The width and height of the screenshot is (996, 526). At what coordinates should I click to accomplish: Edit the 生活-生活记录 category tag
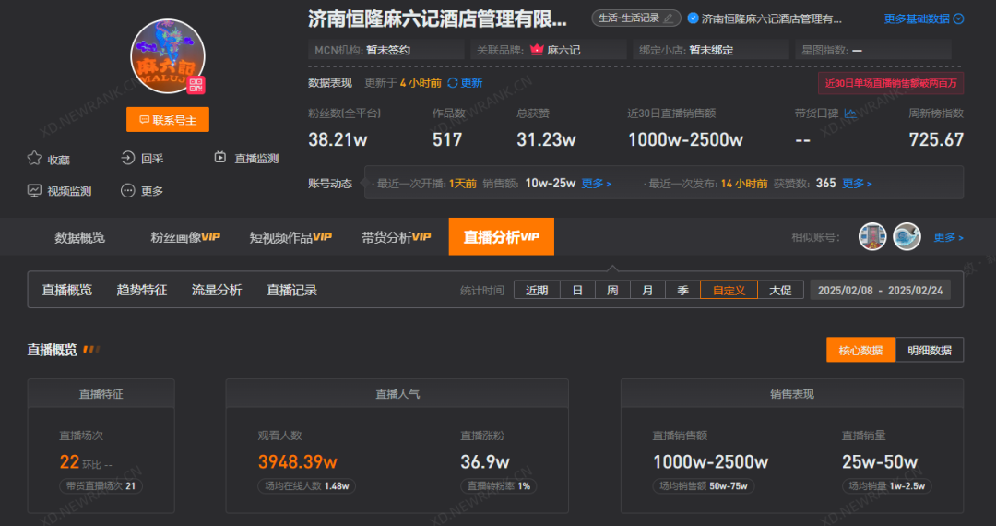635,18
